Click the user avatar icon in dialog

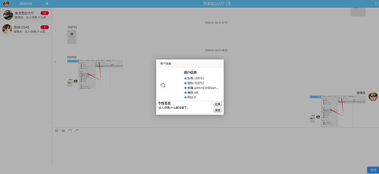(163, 85)
